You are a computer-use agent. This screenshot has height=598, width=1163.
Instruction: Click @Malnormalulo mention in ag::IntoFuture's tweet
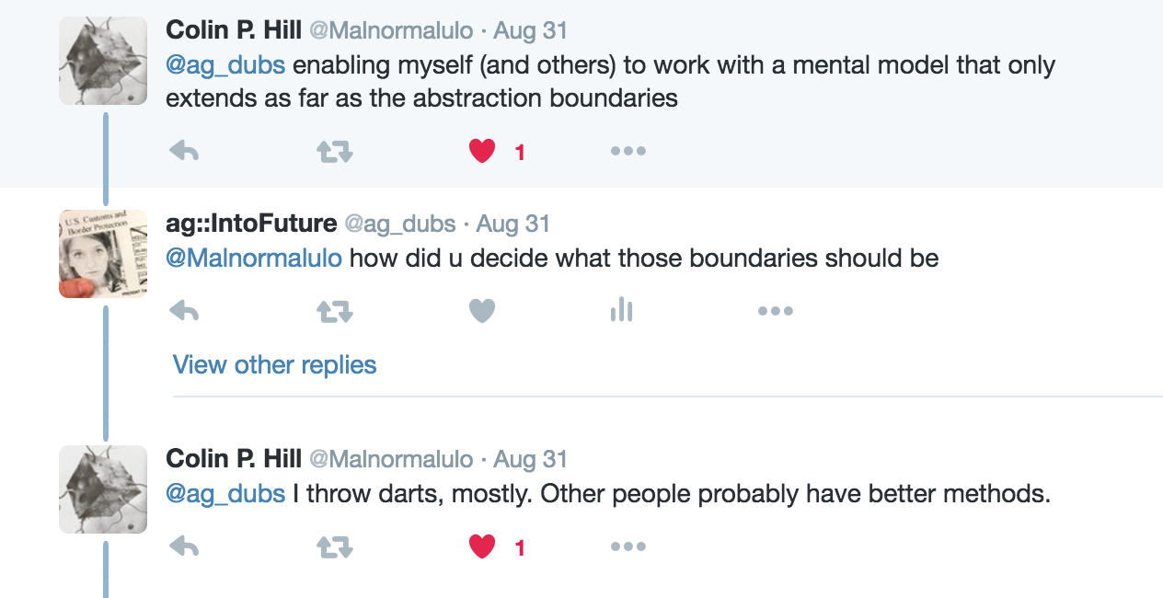coord(254,259)
